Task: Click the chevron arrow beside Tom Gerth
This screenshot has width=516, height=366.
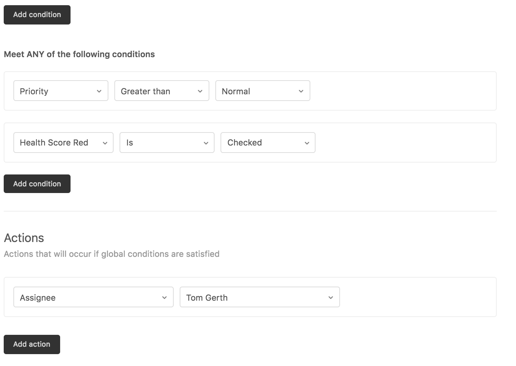Action: coord(331,298)
